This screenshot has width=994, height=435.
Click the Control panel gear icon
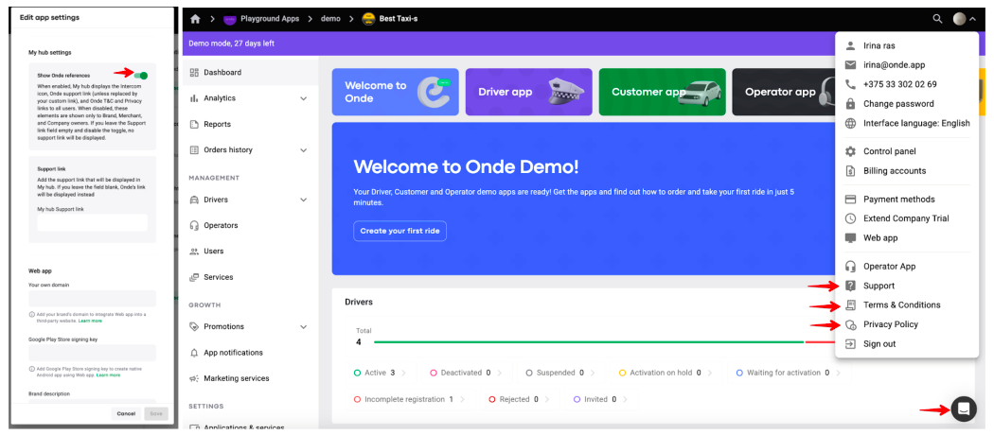click(x=851, y=151)
